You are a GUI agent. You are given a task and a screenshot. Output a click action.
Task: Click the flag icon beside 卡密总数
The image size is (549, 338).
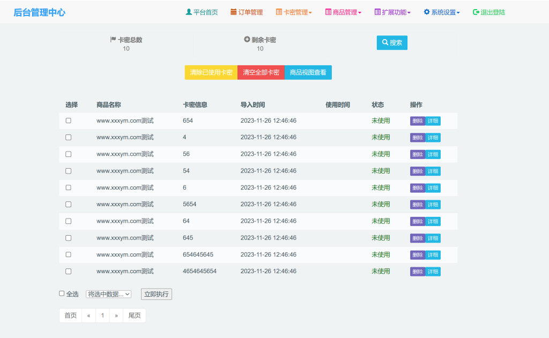click(x=112, y=39)
